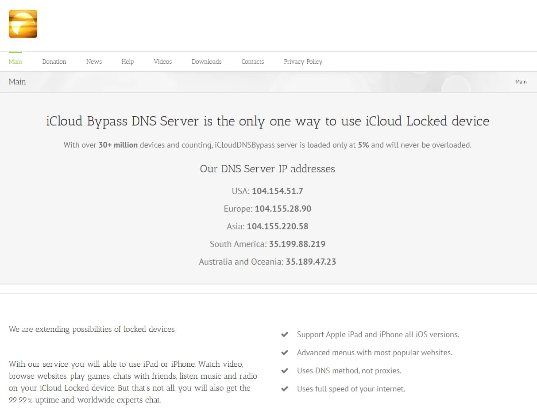The image size is (537, 414).
Task: Click Advanced menus with most popular websites
Action: tap(375, 353)
